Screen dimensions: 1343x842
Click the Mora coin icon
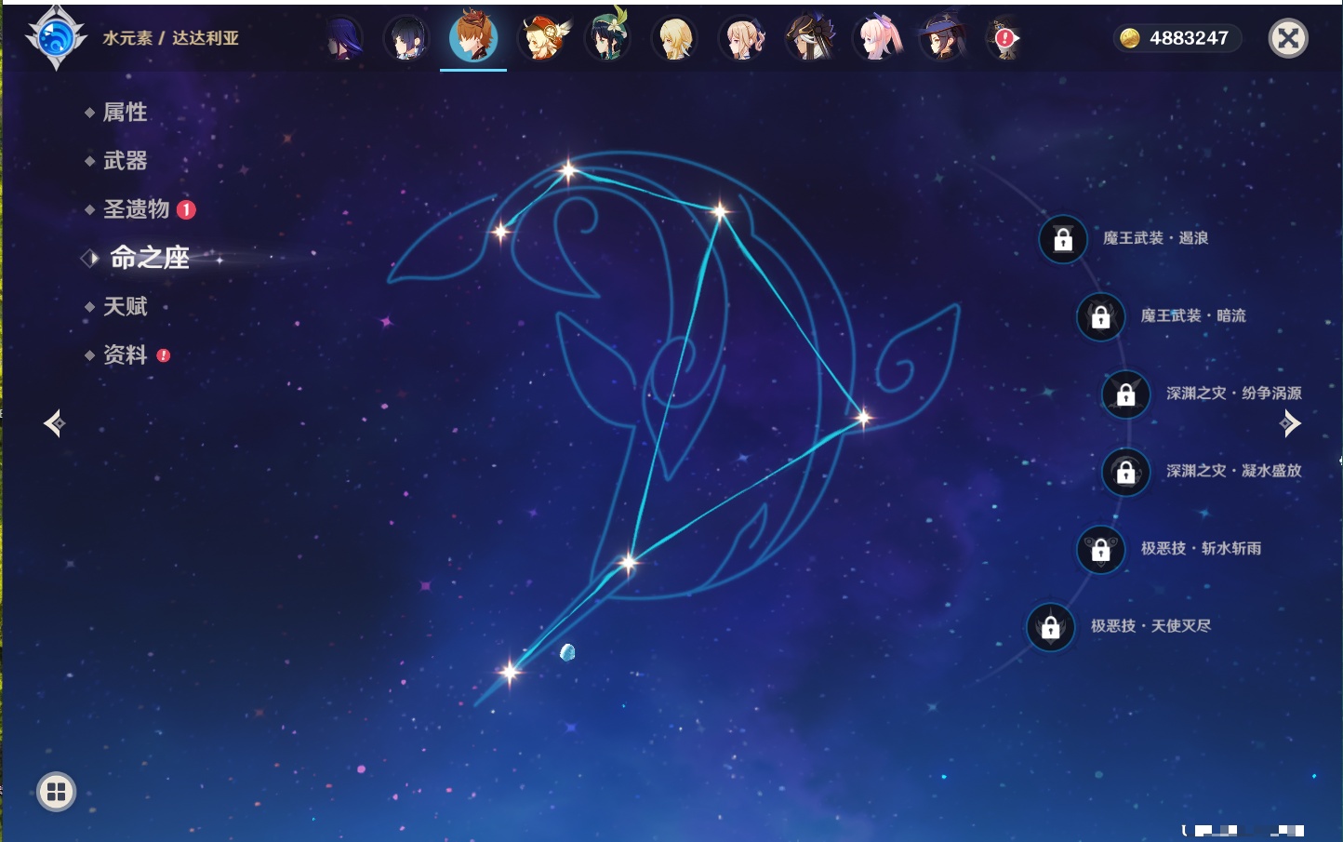[1130, 38]
